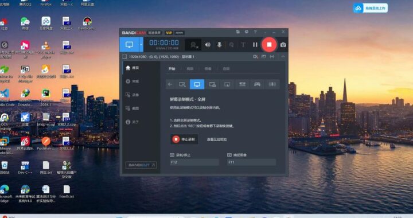Toggle the Bandicam webcam overlay icon

[194, 45]
